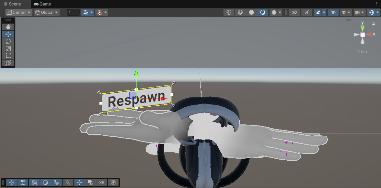Screen dimensions: 381x188
Task: Click the blue plane move handle square
Action: tap(133, 95)
